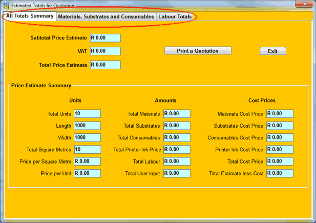Select the Length input field
Screen dimensions: 316x223
pyautogui.click(x=87, y=126)
